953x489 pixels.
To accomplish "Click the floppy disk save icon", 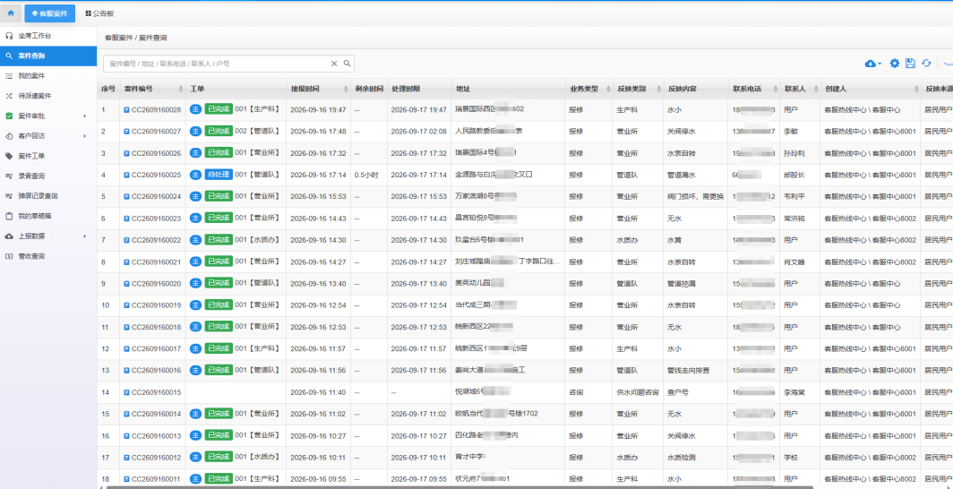I will tap(910, 64).
